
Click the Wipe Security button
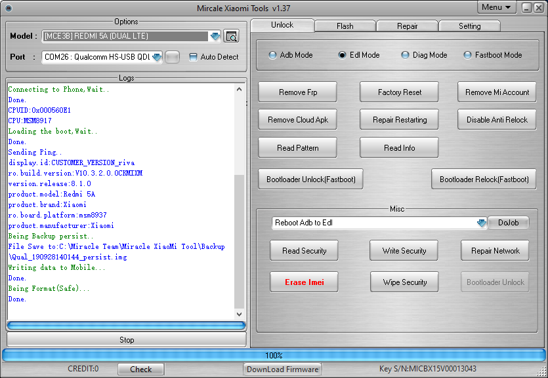pos(404,282)
